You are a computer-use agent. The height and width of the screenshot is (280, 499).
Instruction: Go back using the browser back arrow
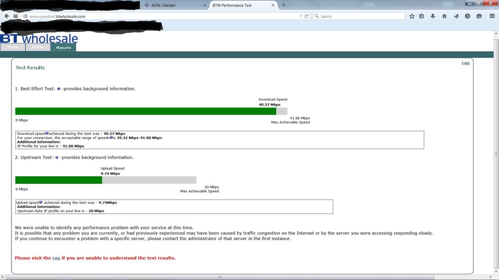click(x=6, y=16)
